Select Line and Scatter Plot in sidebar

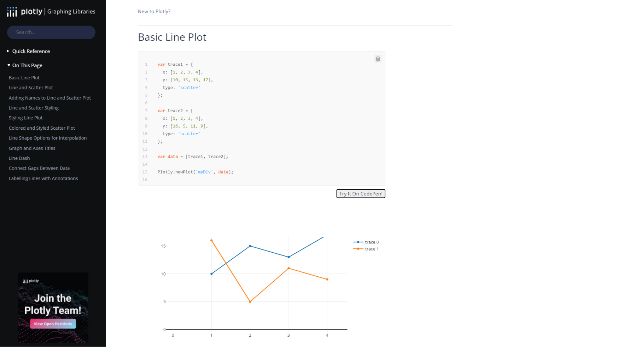click(x=31, y=87)
